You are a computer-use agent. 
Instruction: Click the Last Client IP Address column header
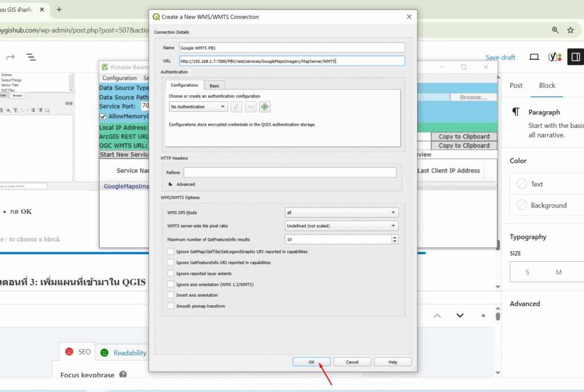click(449, 171)
